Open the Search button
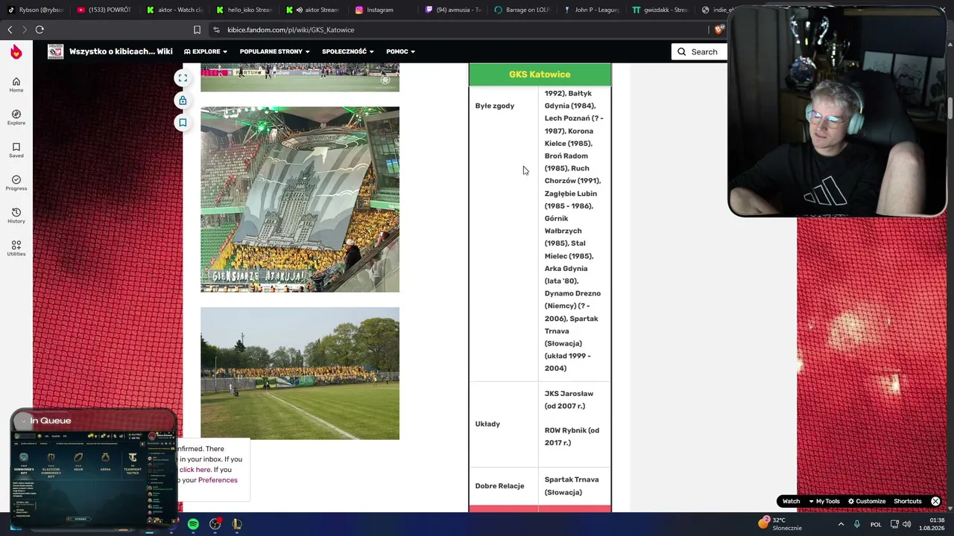Viewport: 954px width, 536px height. (698, 51)
